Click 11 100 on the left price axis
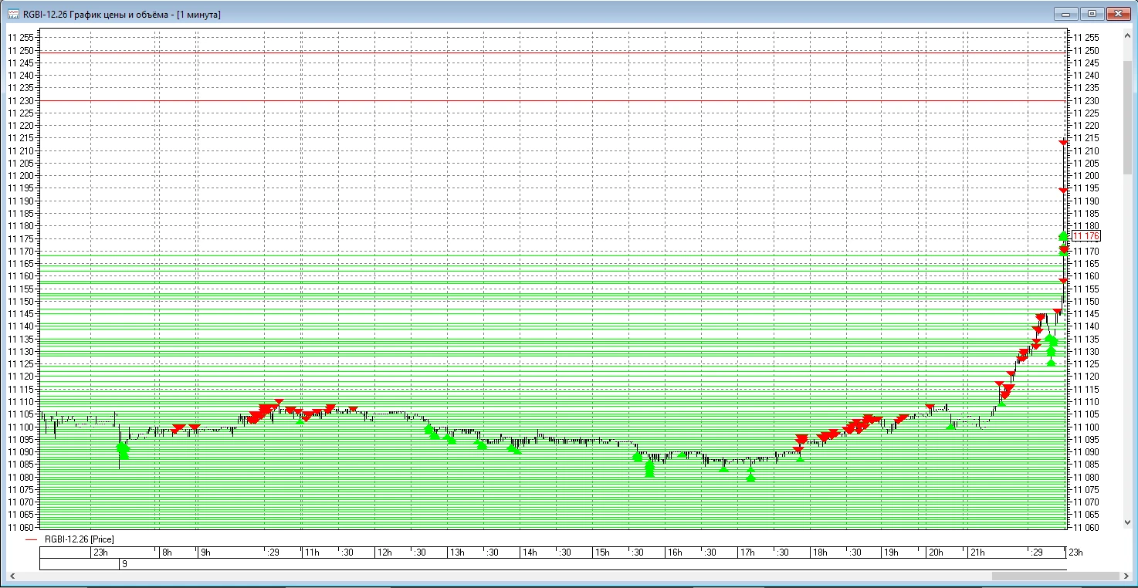The image size is (1138, 588). (x=21, y=427)
